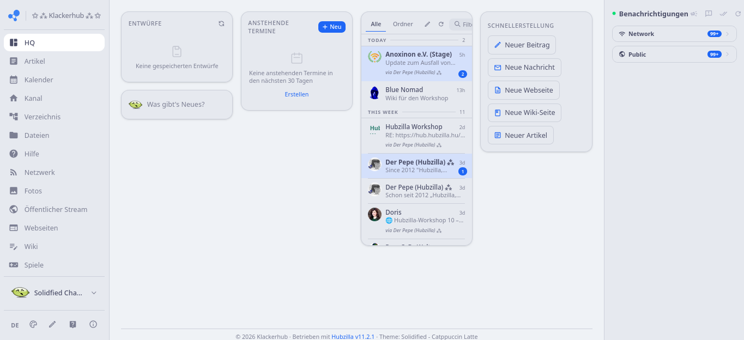Refresh the Entwürfe drafts widget
Screen dimensions: 744x340
click(221, 23)
